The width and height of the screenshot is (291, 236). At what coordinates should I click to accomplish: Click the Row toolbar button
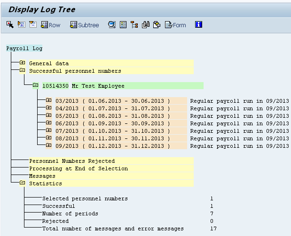point(51,25)
